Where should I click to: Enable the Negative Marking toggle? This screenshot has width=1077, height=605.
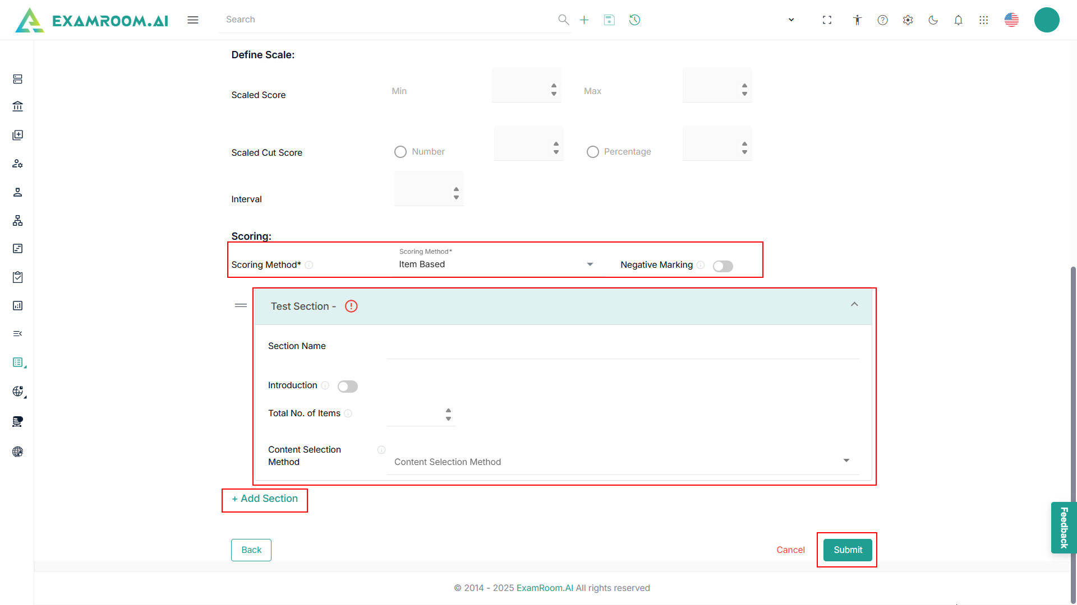click(722, 266)
